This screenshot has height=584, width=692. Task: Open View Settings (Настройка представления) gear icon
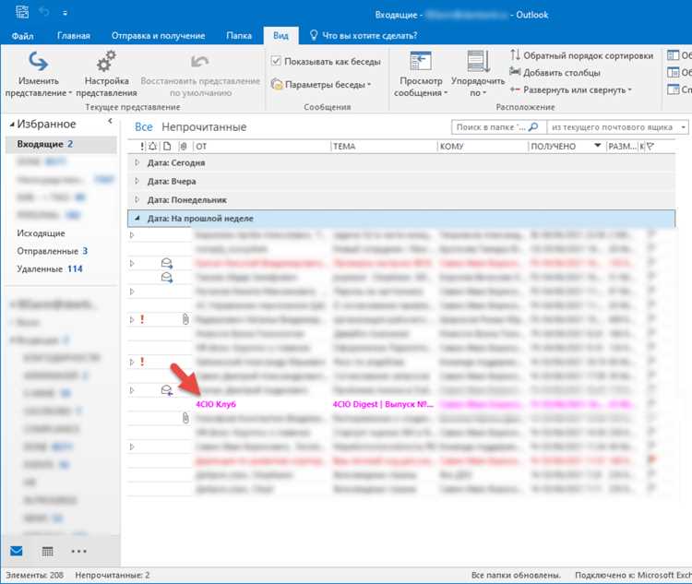(x=106, y=61)
